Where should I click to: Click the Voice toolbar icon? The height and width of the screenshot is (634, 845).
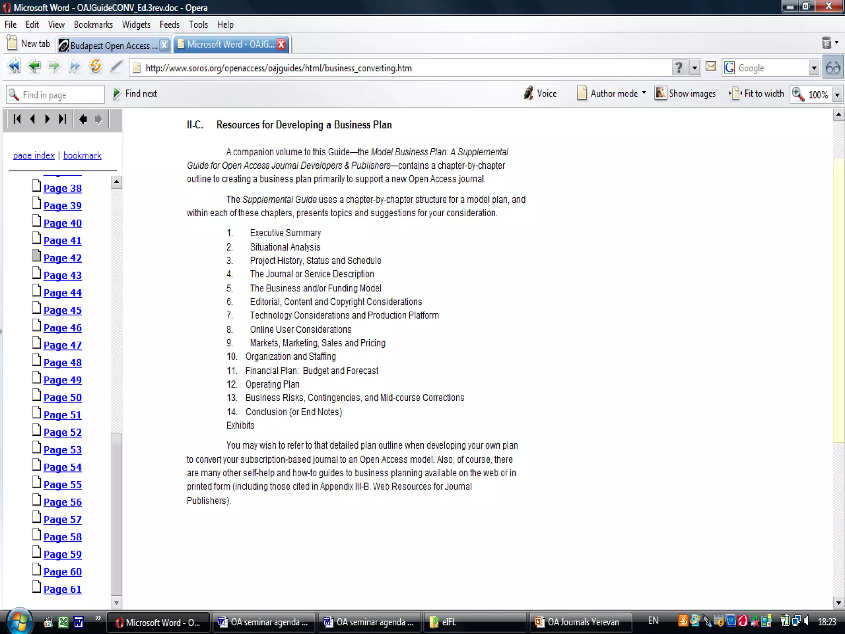pyautogui.click(x=540, y=93)
